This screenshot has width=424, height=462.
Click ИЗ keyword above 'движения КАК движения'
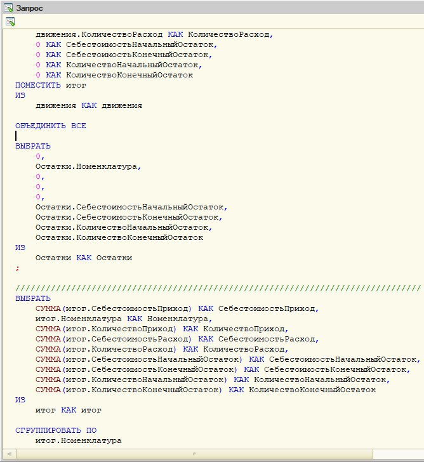click(20, 95)
